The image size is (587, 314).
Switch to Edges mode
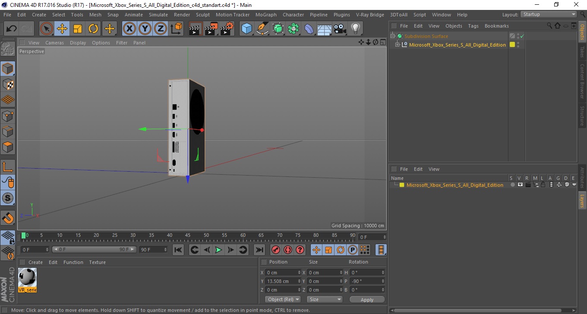(x=8, y=131)
